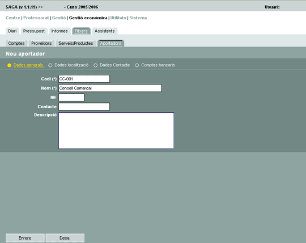Select the Comptes bancaris radio option
The height and width of the screenshot is (243, 306).
coord(137,65)
